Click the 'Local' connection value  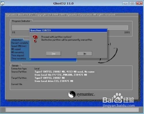coord(37,69)
